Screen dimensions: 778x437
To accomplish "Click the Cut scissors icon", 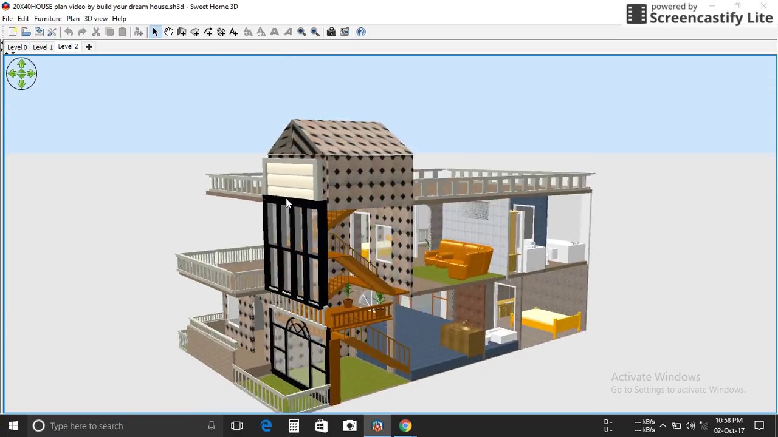I will 95,32.
